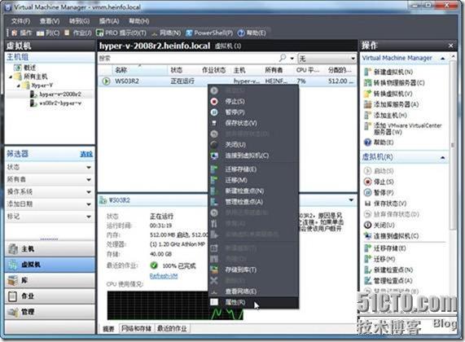Click the 帮助(E) toolbar help icon
The width and height of the screenshot is (465, 342).
[x=241, y=33]
